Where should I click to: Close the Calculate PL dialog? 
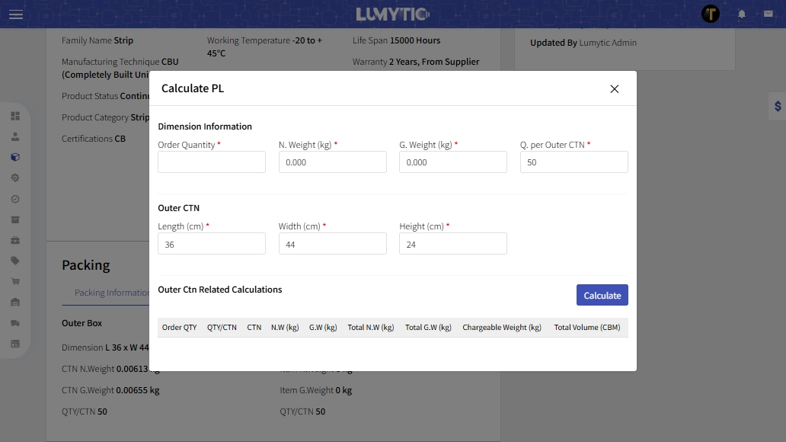pos(614,89)
